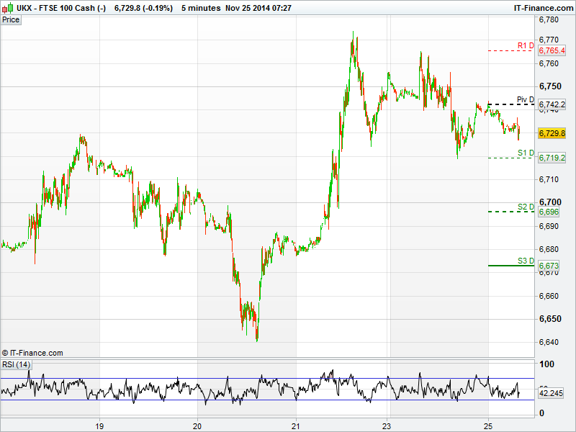Click the S1 D support label

[x=526, y=153]
